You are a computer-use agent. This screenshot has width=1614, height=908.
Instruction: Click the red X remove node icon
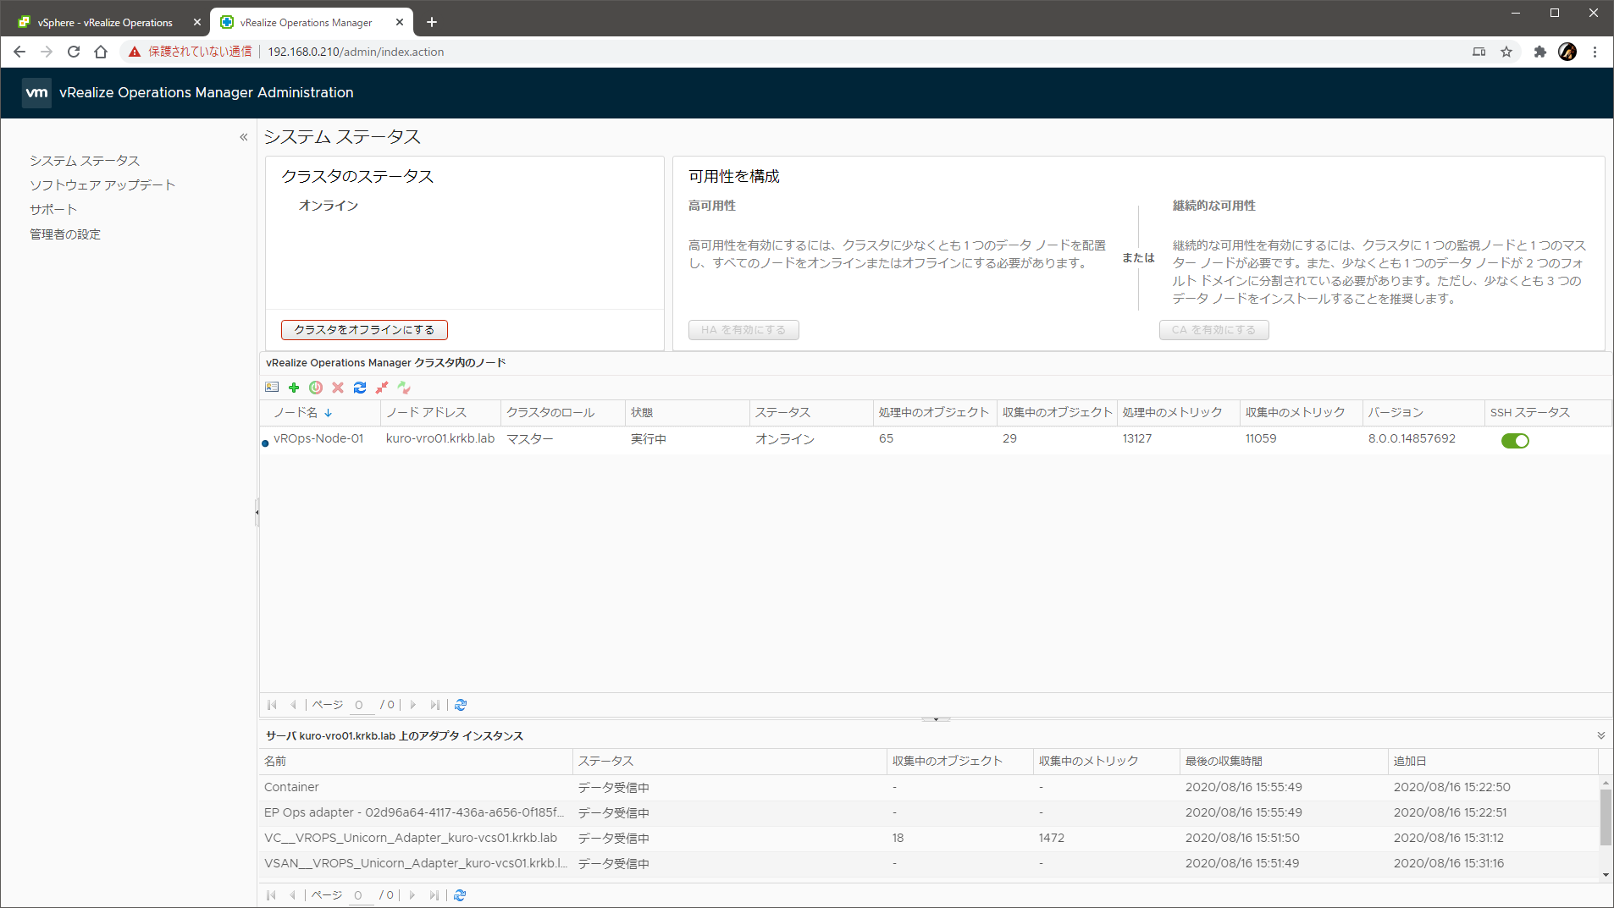point(338,388)
